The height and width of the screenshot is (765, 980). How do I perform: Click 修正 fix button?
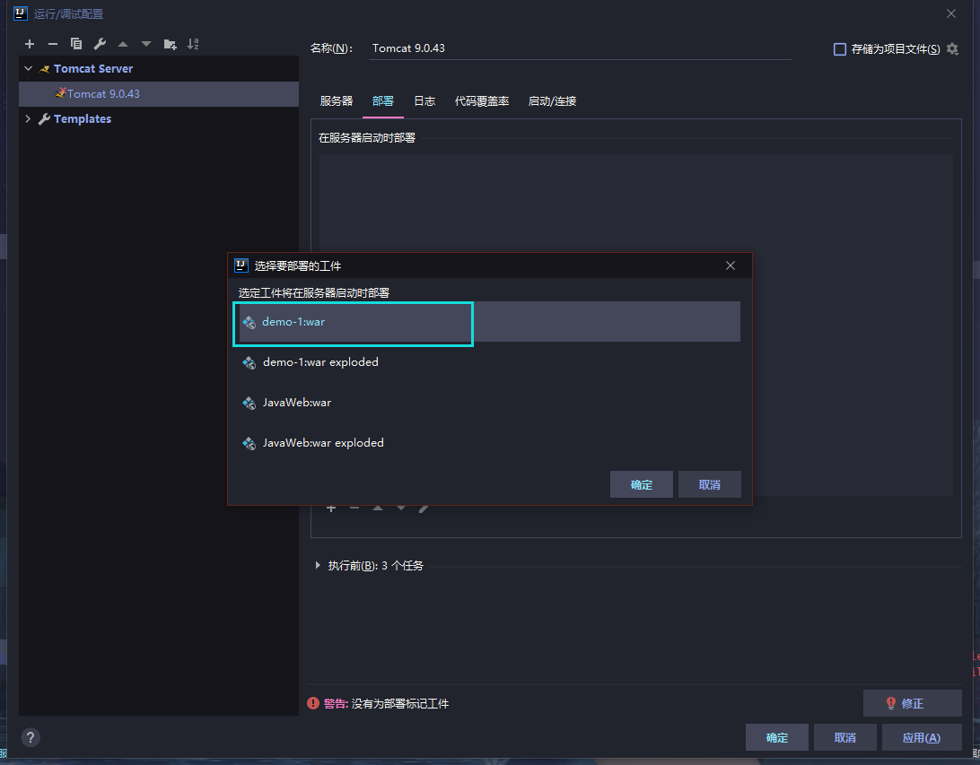tap(912, 703)
